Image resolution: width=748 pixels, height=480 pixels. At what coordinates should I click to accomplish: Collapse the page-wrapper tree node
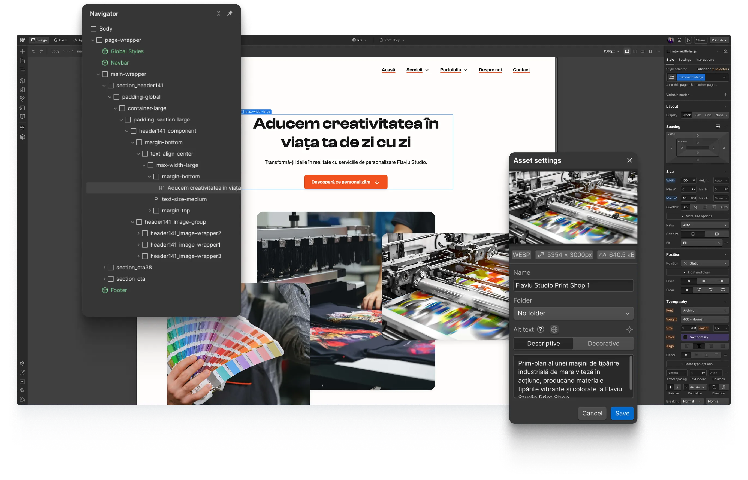93,40
